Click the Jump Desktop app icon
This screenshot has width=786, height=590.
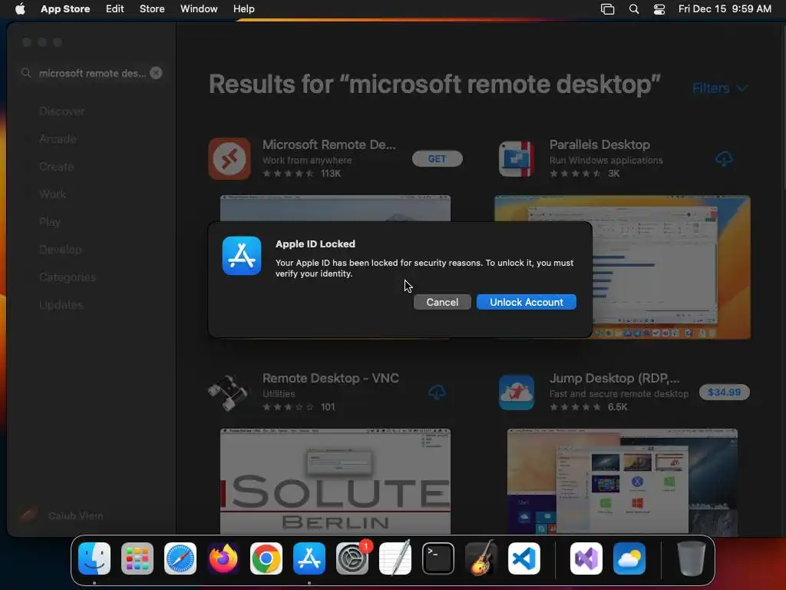click(517, 393)
